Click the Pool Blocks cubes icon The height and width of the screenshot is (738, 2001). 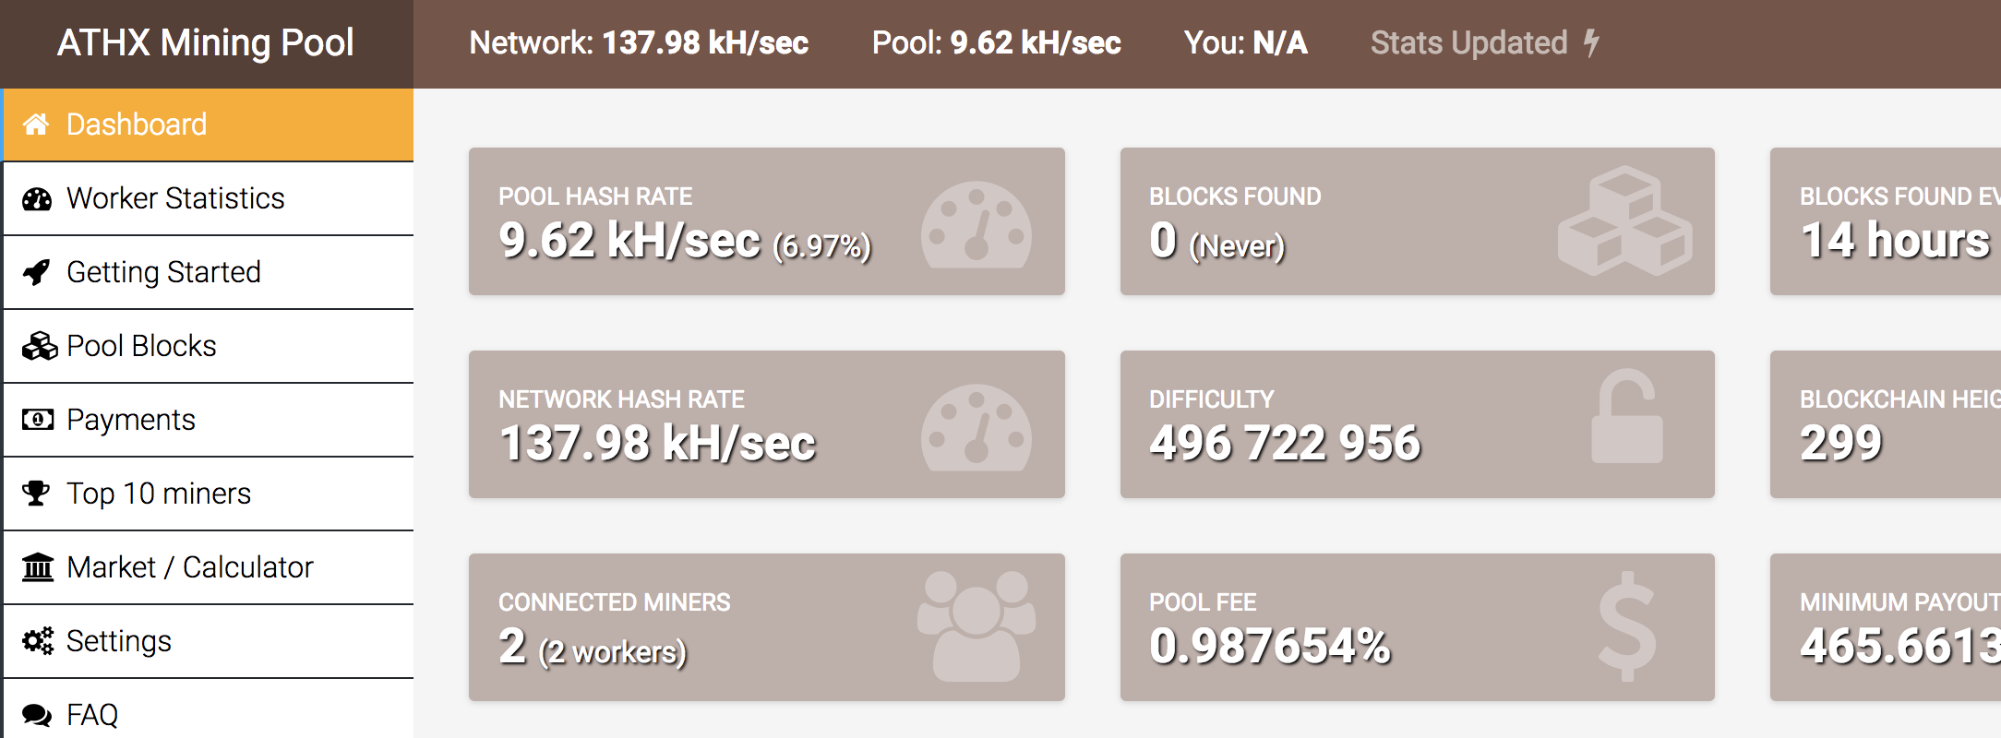[40, 346]
